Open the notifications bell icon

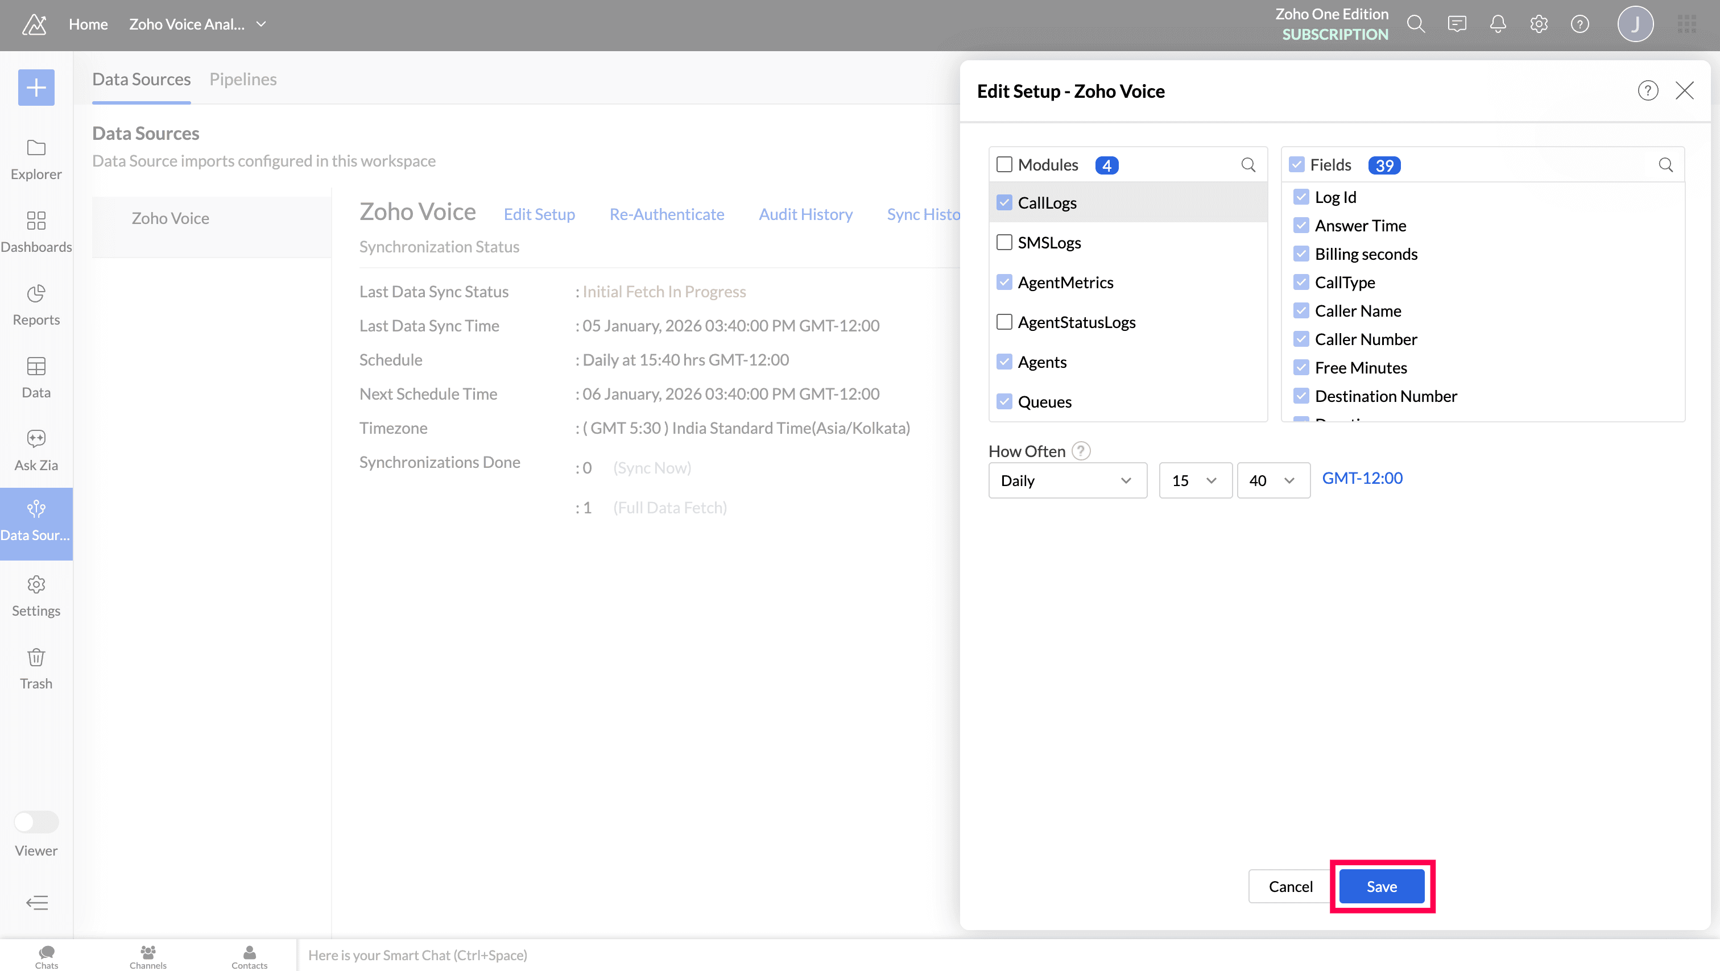1498,24
